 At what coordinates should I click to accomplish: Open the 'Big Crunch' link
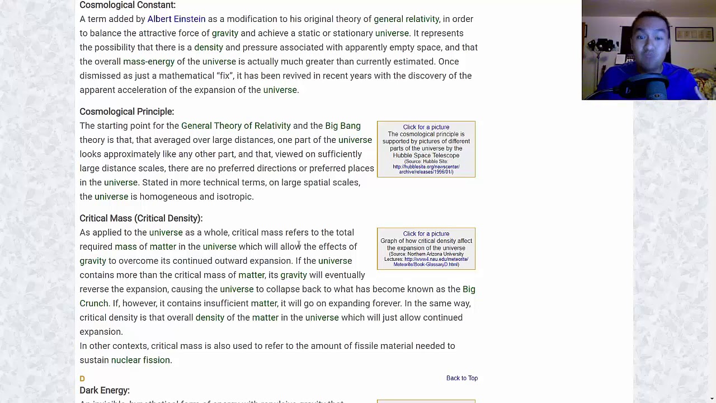tap(469, 289)
